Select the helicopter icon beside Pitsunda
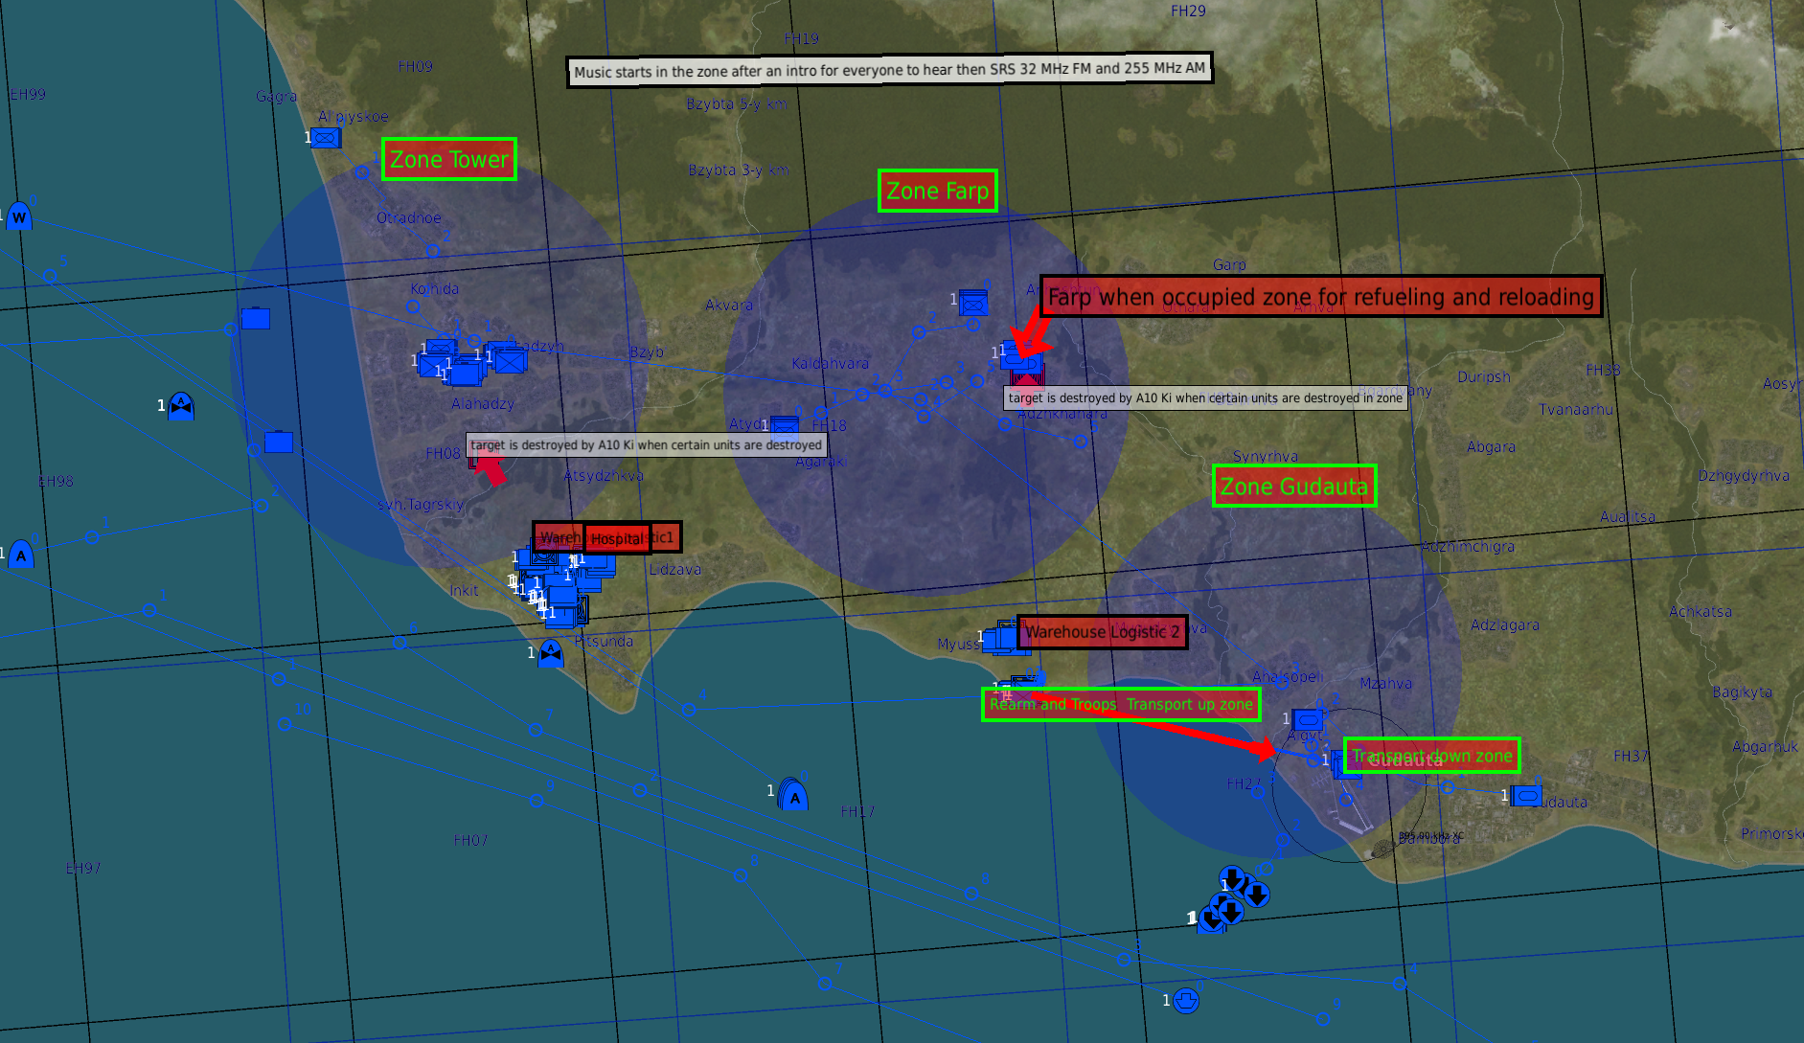Image resolution: width=1804 pixels, height=1043 pixels. pyautogui.click(x=551, y=653)
